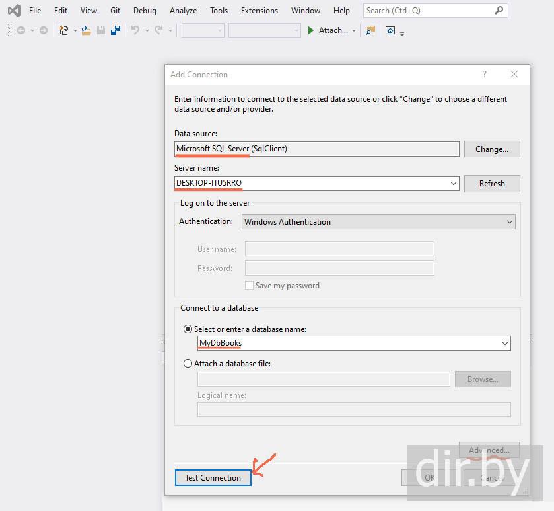Click the Save All icon
Viewport: 554px width, 511px height.
click(x=116, y=31)
